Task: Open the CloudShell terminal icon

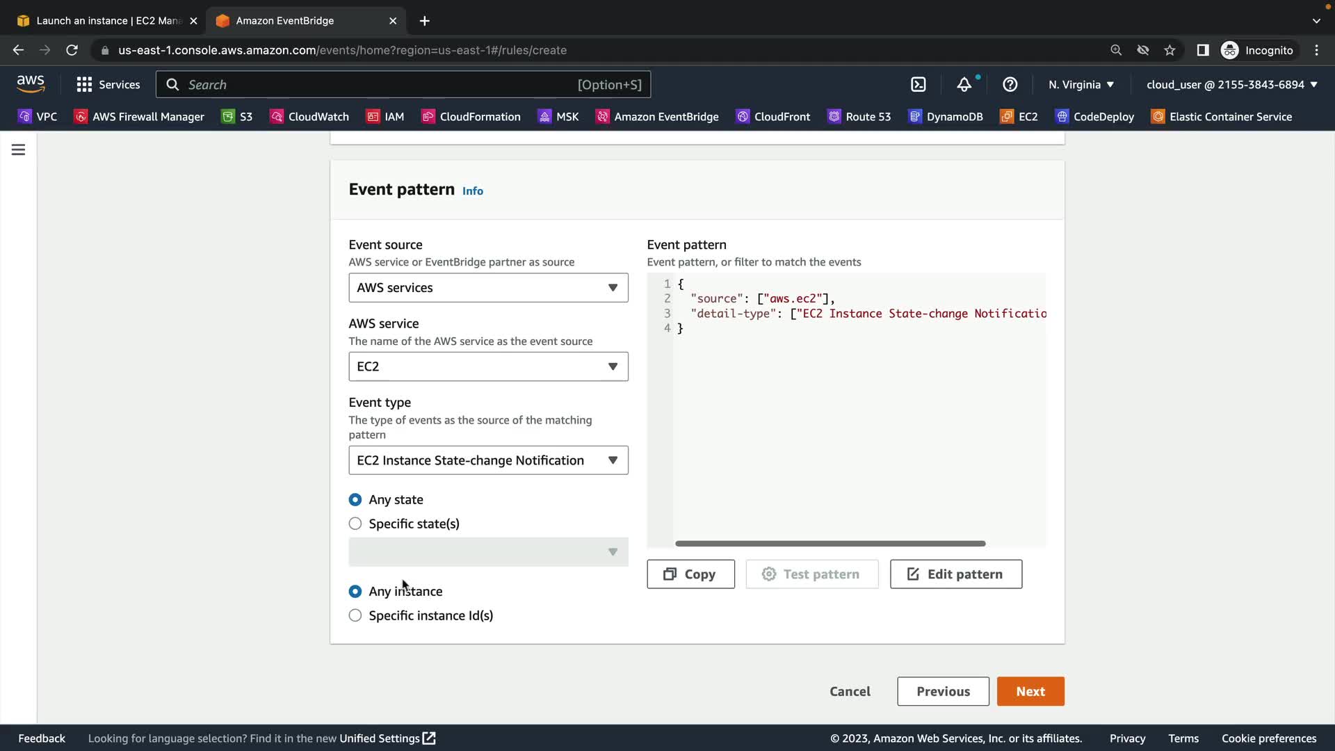Action: [918, 84]
